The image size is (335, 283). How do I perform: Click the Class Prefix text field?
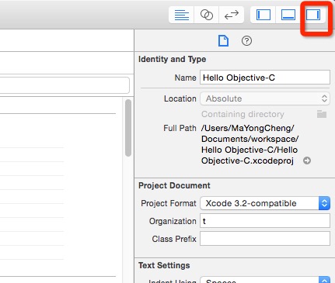(x=265, y=239)
